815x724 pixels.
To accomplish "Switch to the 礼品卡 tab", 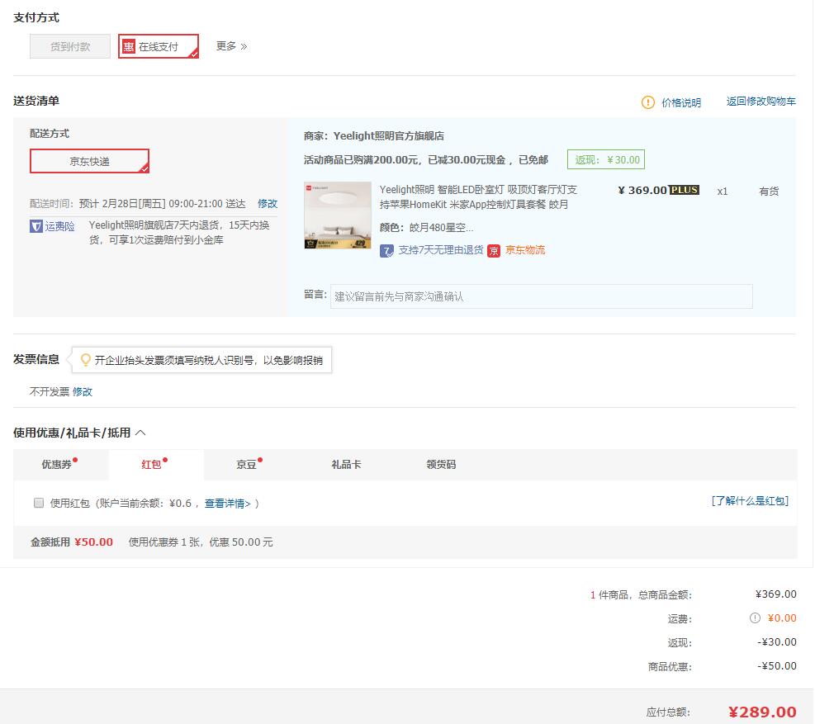I will pyautogui.click(x=346, y=464).
